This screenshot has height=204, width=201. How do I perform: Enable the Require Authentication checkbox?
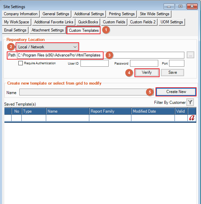(x=20, y=63)
